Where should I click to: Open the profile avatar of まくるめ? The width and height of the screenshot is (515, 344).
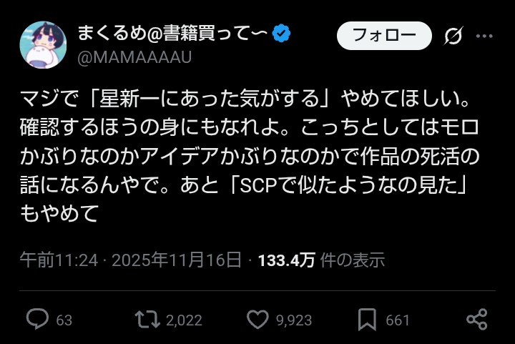click(x=43, y=45)
